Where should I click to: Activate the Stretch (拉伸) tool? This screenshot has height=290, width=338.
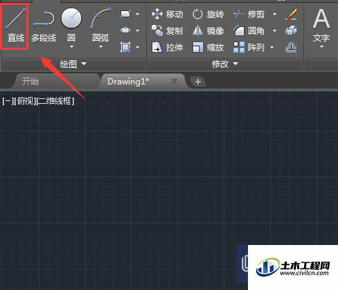click(167, 48)
